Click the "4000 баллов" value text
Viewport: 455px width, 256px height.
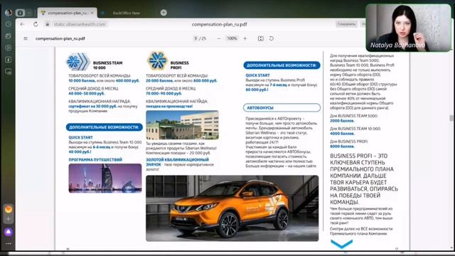point(342,134)
